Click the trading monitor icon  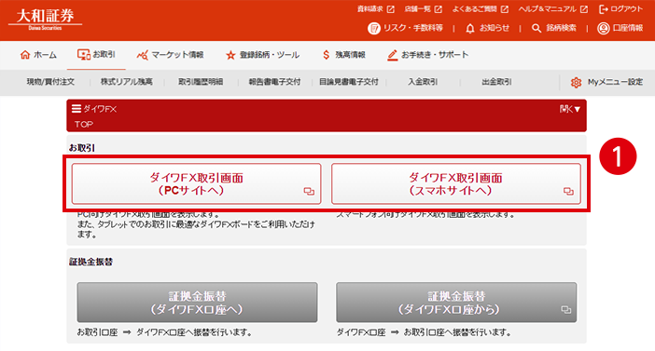pos(84,55)
